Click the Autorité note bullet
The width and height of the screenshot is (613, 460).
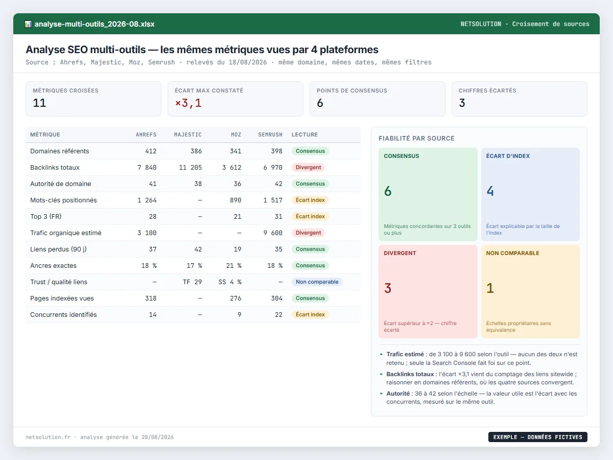(479, 398)
